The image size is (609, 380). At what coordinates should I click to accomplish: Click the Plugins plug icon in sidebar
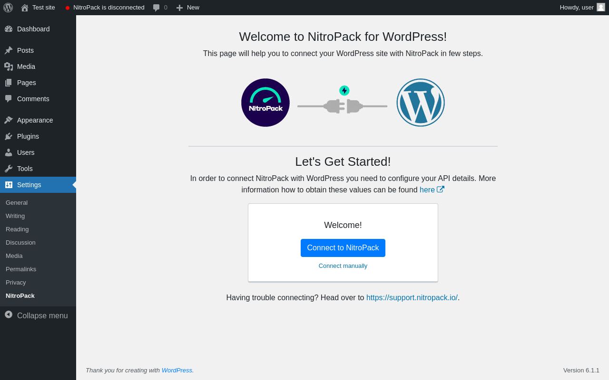[9, 136]
